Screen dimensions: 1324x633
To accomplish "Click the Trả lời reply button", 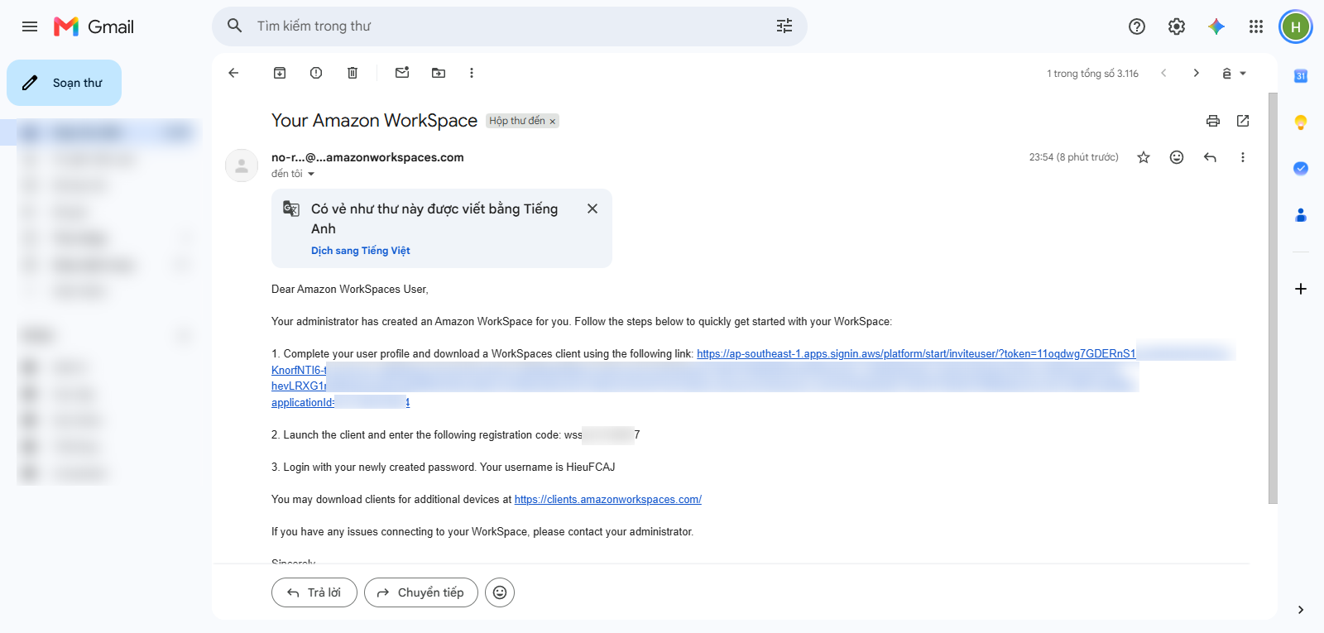I will [314, 592].
